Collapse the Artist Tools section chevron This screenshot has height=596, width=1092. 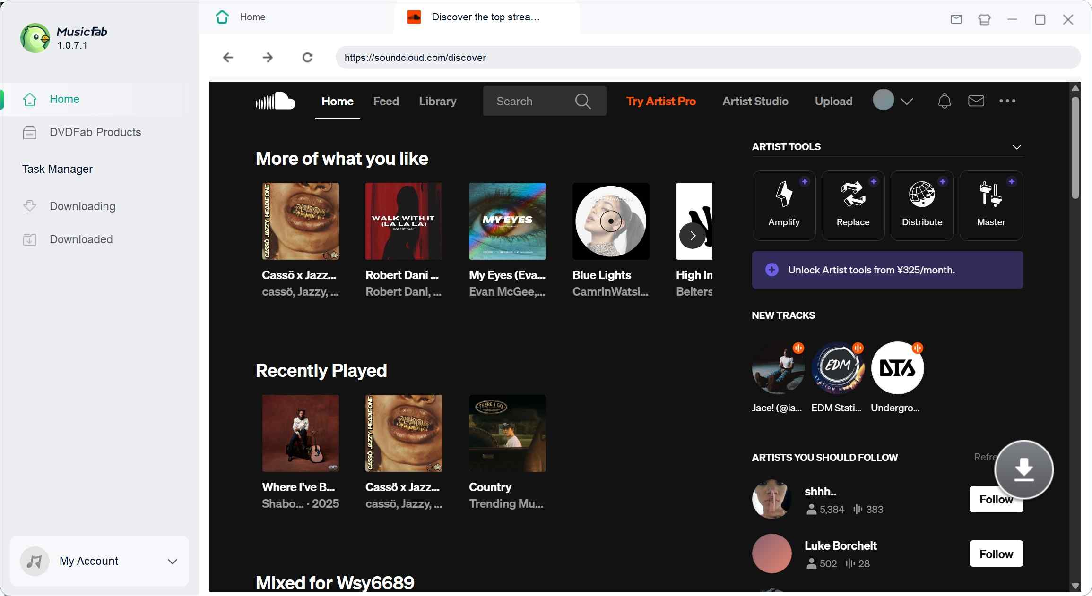[x=1016, y=147]
